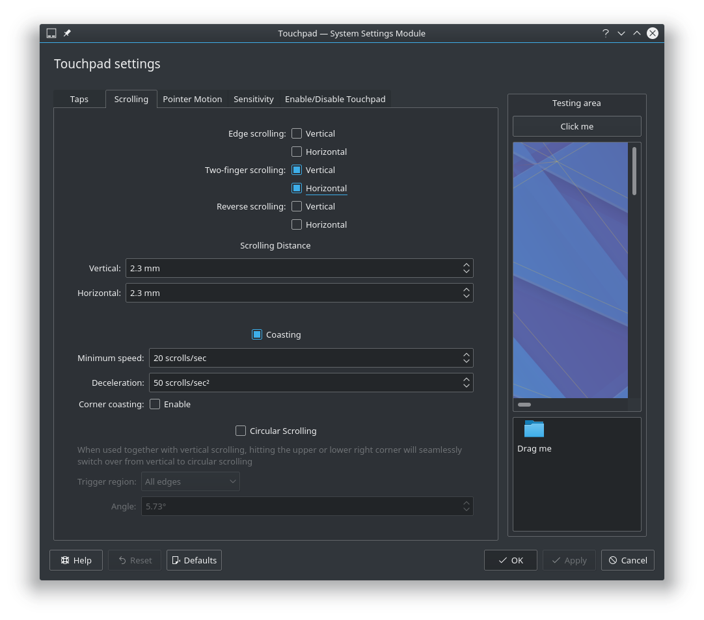Screen dimensions: 704x620
Task: Restore settings with Defaults button
Action: point(194,560)
